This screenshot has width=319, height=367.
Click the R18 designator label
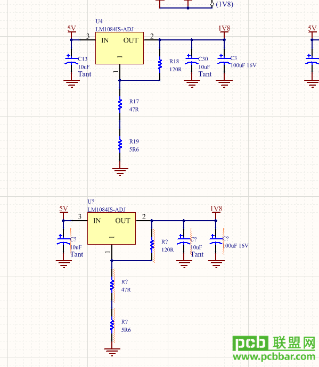pyautogui.click(x=174, y=61)
